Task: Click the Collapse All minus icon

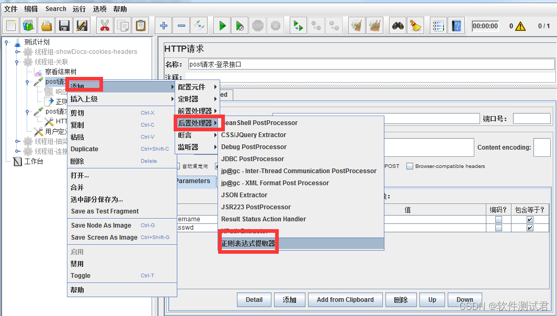Action: (x=181, y=26)
